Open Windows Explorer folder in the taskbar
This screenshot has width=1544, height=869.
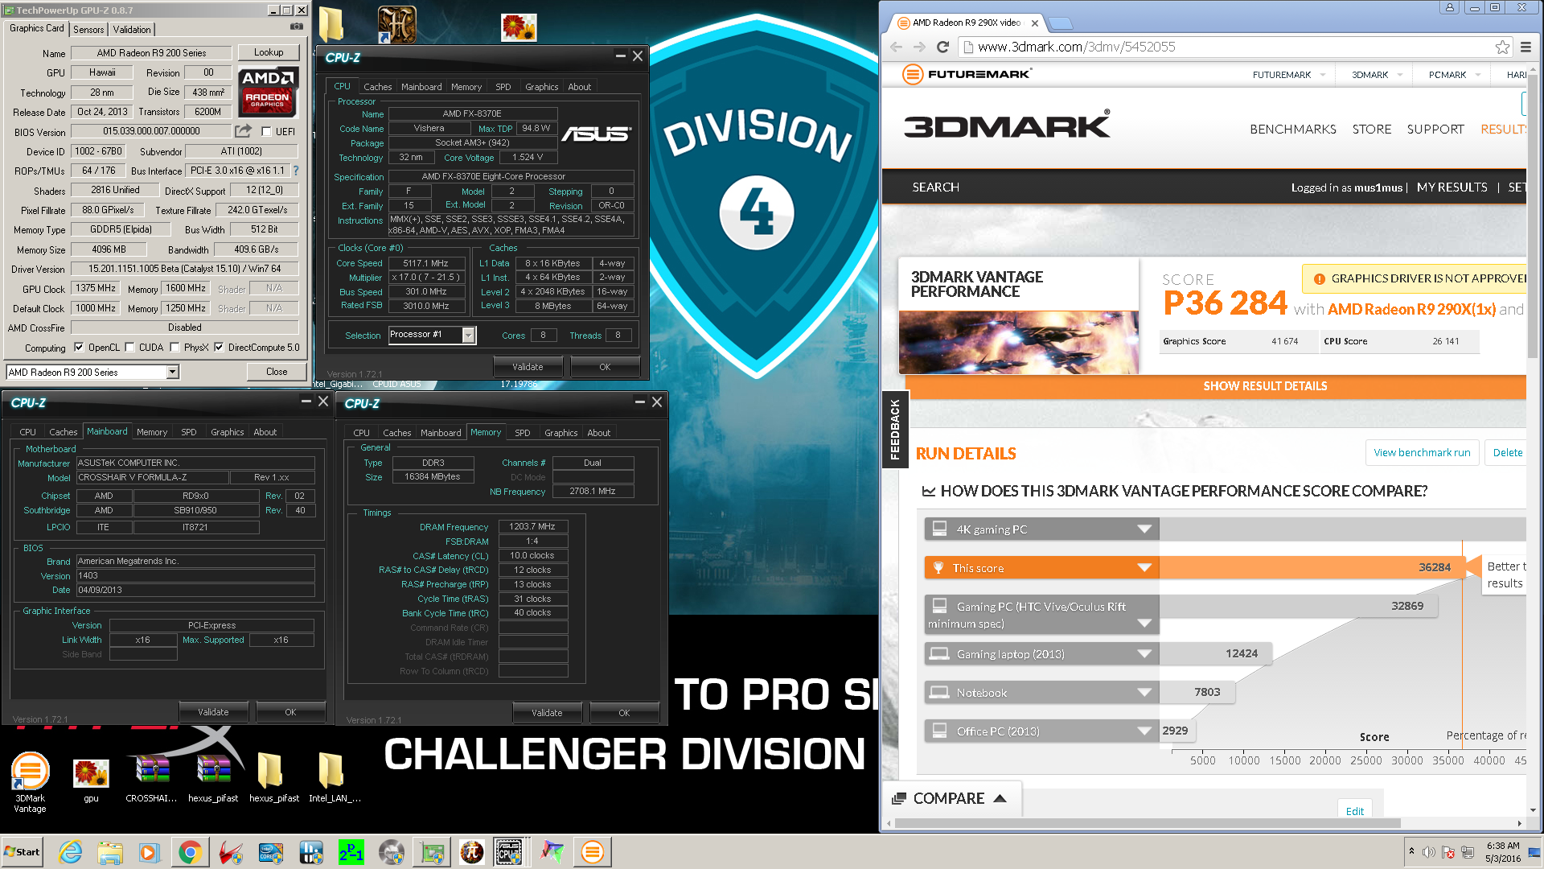pos(110,852)
